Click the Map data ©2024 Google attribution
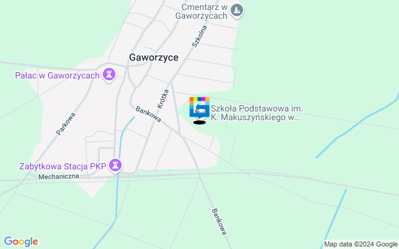The image size is (399, 249). click(360, 245)
